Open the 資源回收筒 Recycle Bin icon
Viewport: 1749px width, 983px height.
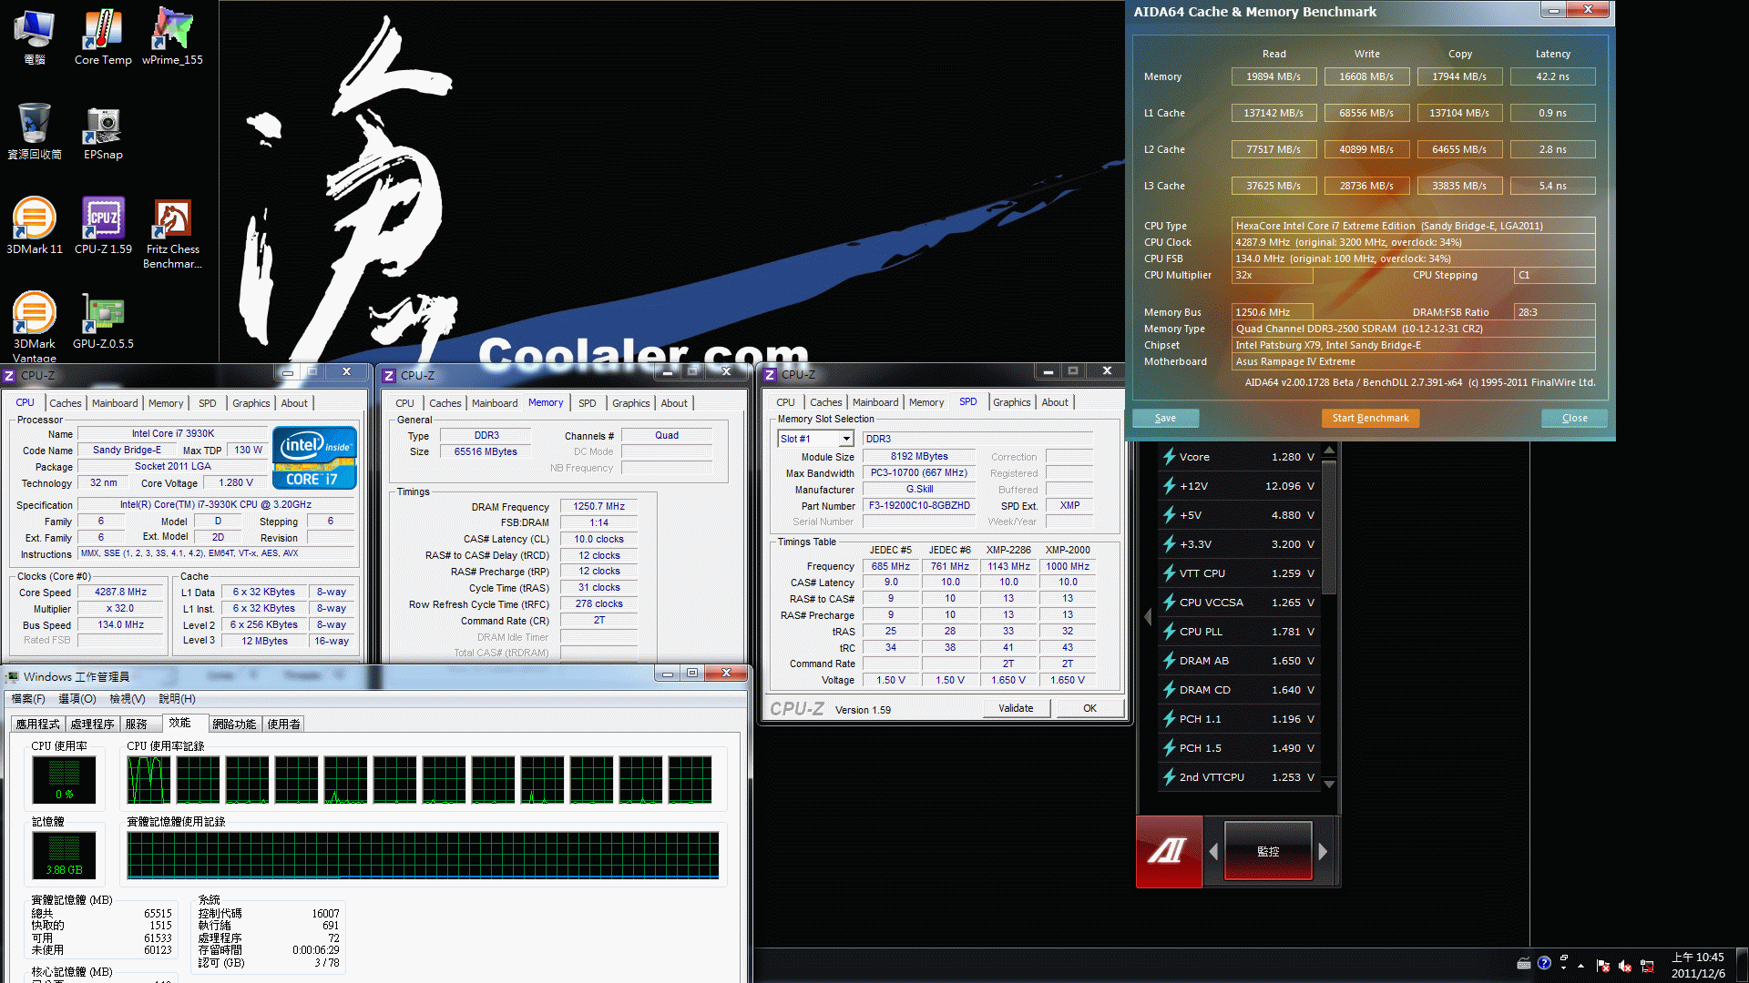34,131
